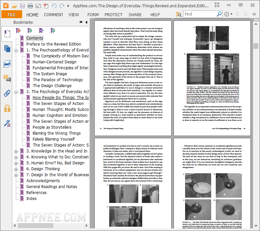Add a new bookmark icon
Viewport: 260px width, 231px height.
[x=30, y=31]
